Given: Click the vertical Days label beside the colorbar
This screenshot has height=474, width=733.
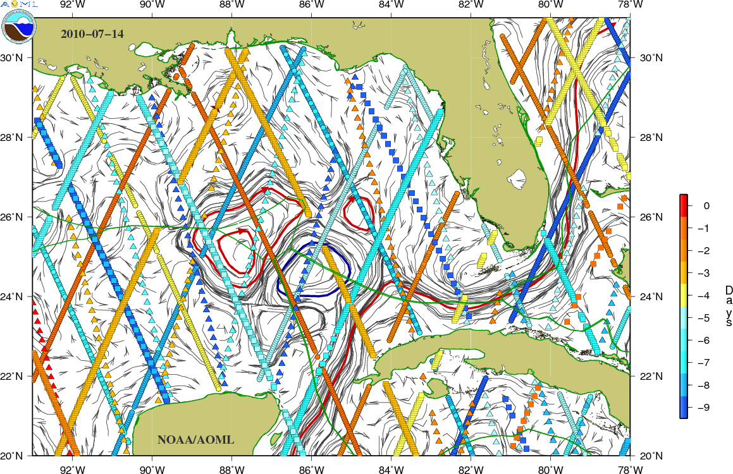Looking at the screenshot, I should (729, 306).
